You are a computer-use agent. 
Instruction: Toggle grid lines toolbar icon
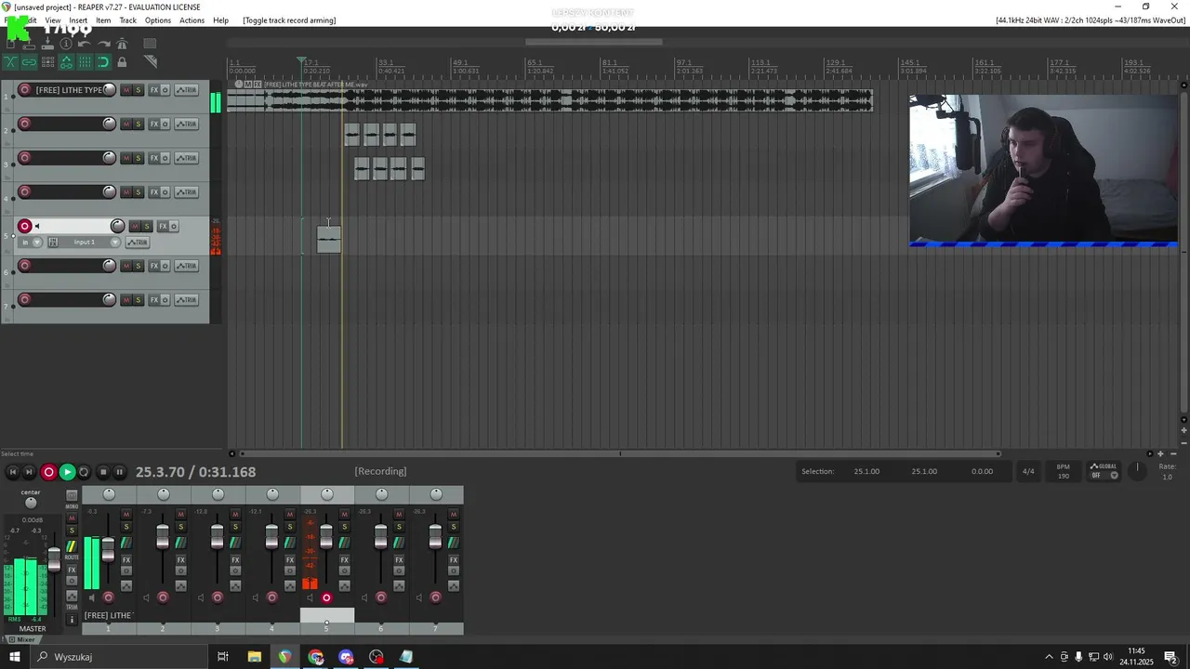point(85,62)
